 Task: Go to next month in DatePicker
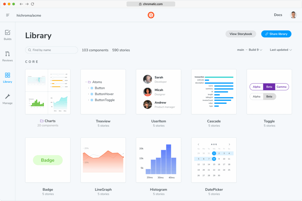click(x=229, y=144)
